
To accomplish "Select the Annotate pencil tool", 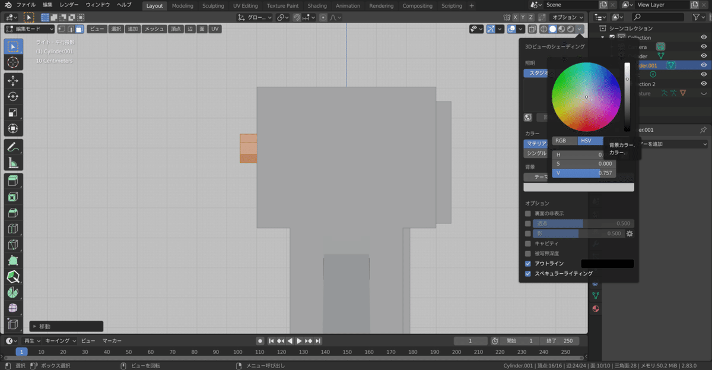I will pos(13,147).
